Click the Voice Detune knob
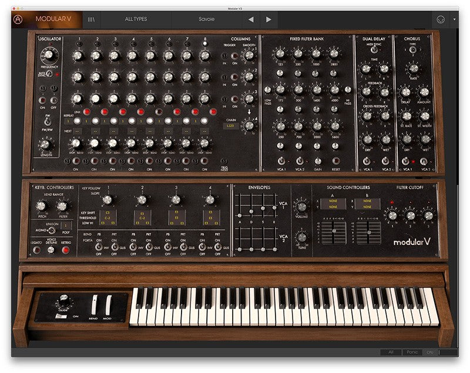The width and height of the screenshot is (470, 373). 51,250
